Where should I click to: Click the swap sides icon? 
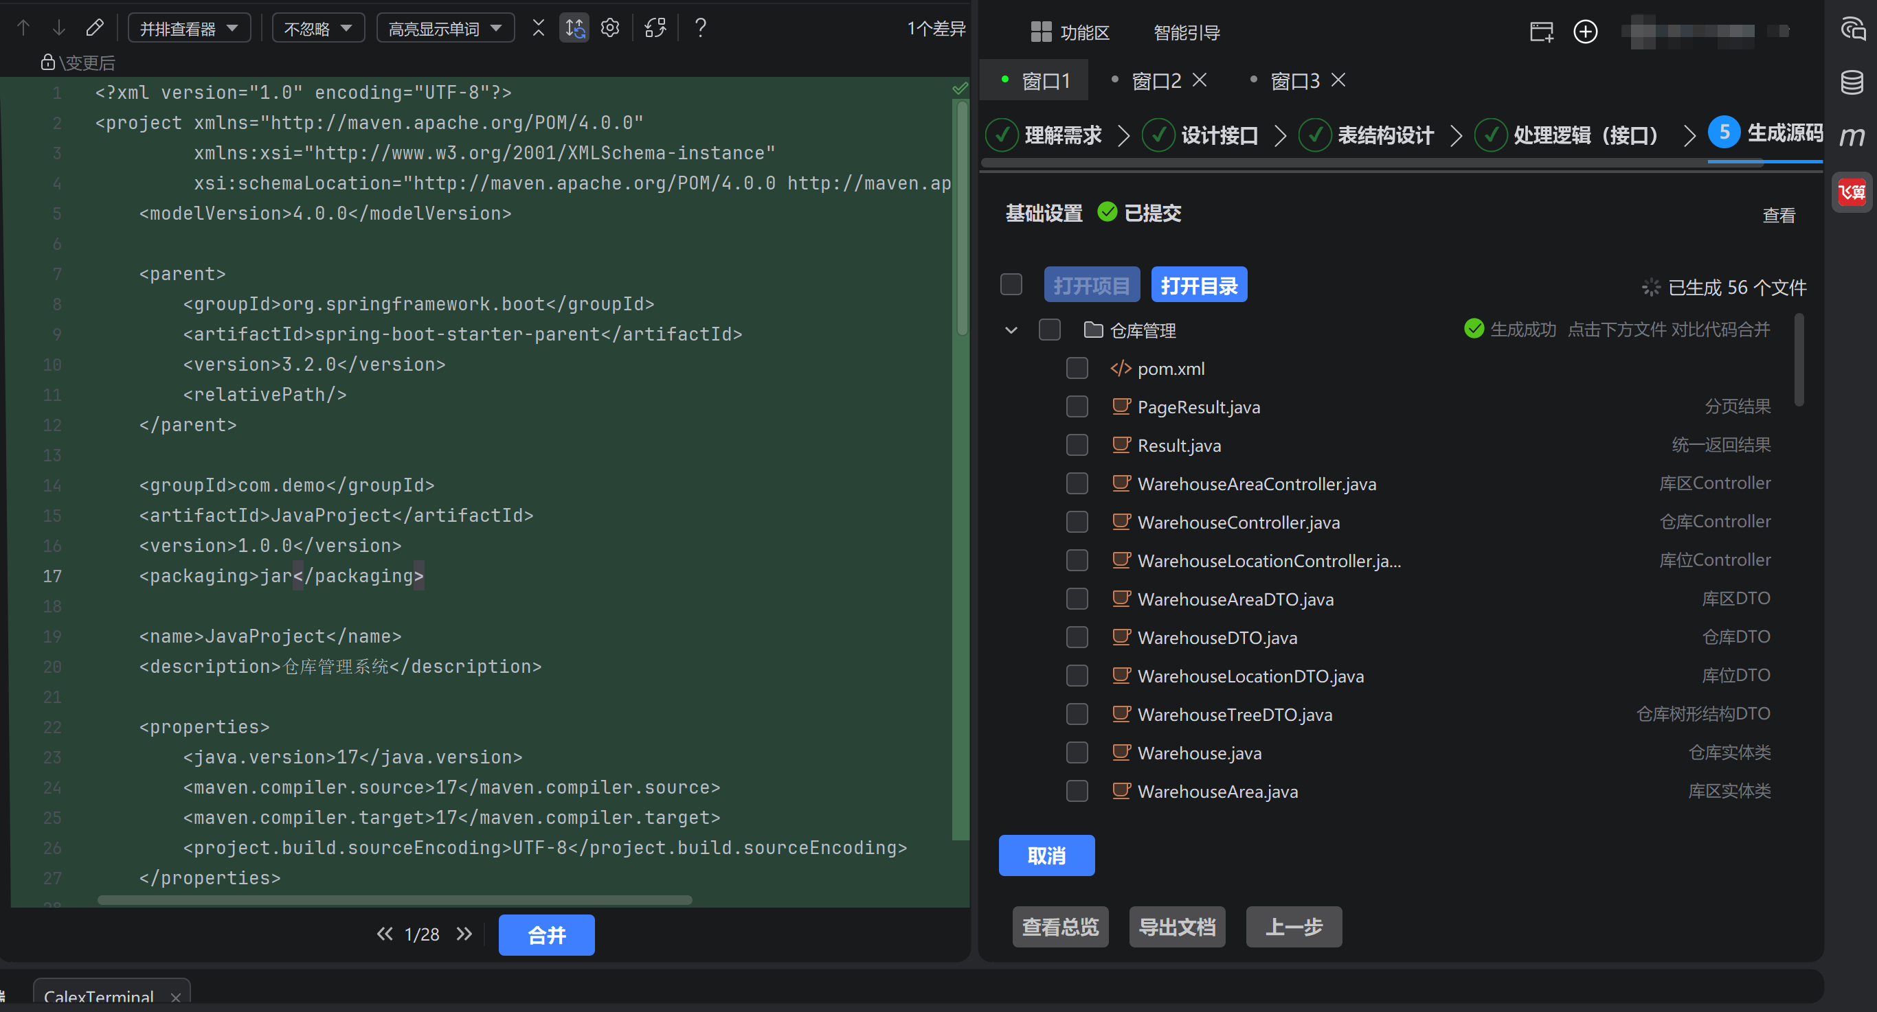click(x=655, y=28)
